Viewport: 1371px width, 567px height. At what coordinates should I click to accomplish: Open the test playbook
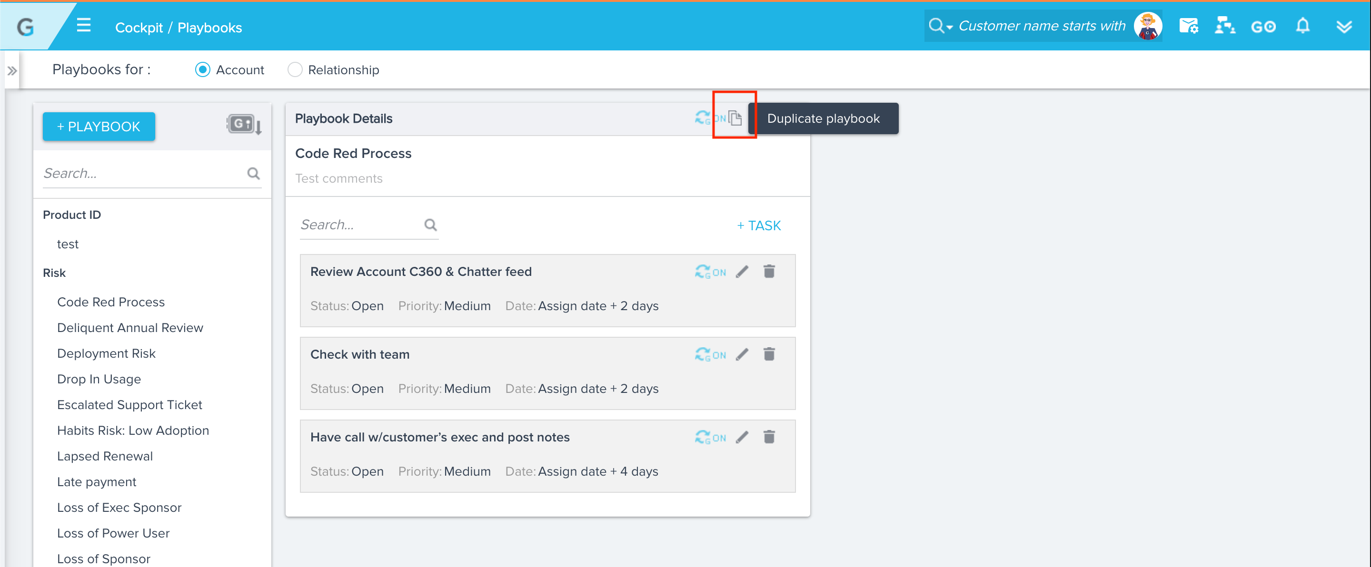click(68, 244)
